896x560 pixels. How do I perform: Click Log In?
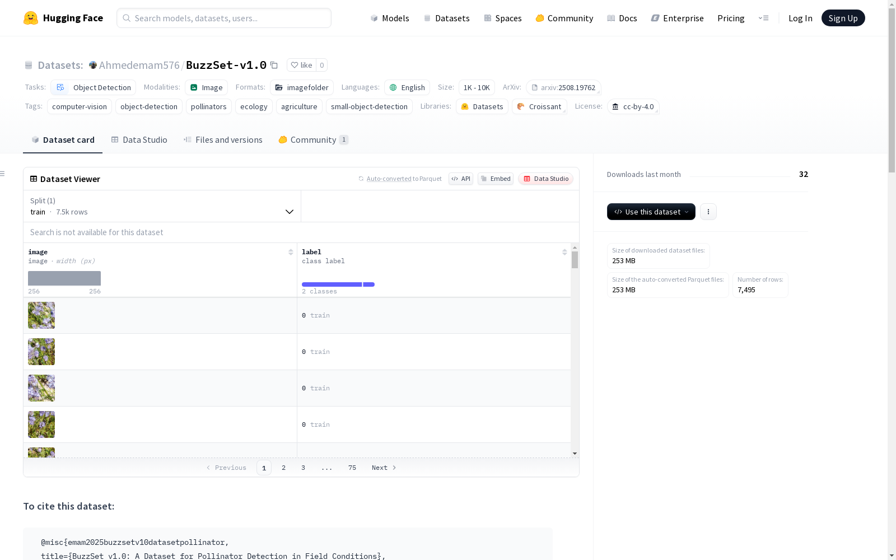(x=800, y=18)
